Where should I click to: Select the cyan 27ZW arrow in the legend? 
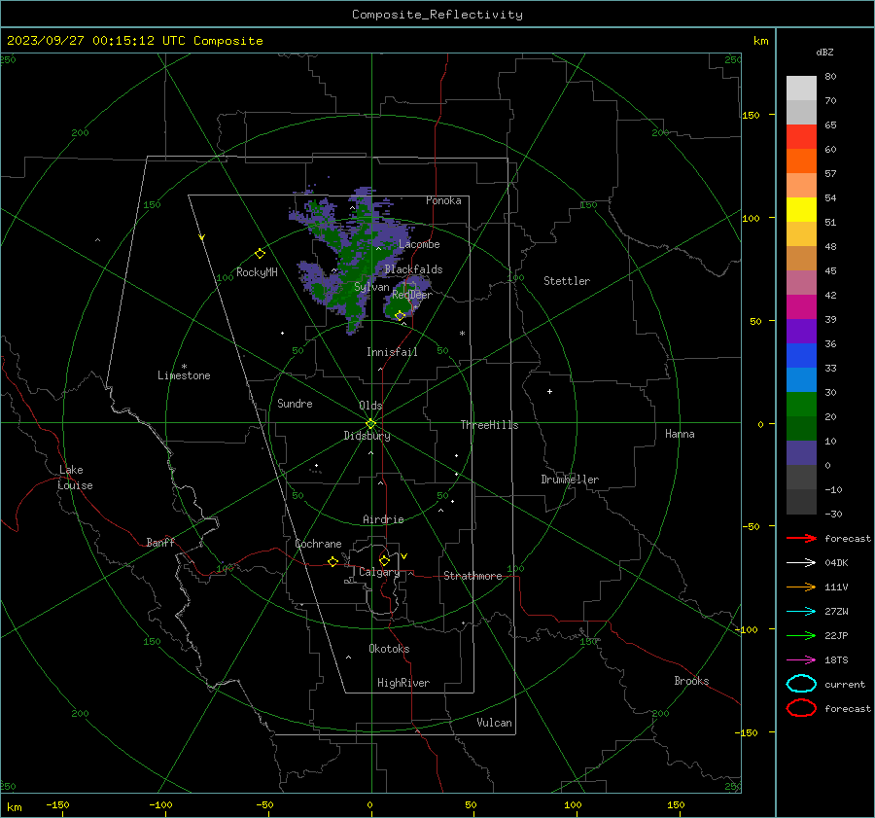(801, 612)
